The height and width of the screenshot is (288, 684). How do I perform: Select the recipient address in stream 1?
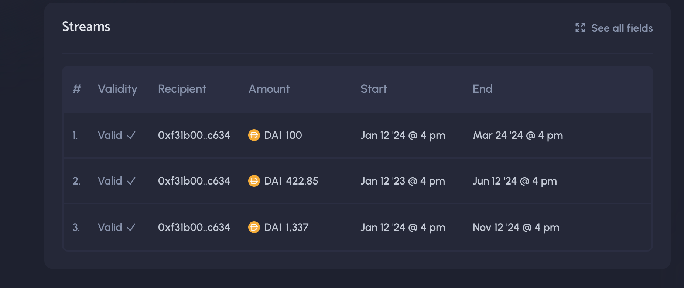click(194, 136)
